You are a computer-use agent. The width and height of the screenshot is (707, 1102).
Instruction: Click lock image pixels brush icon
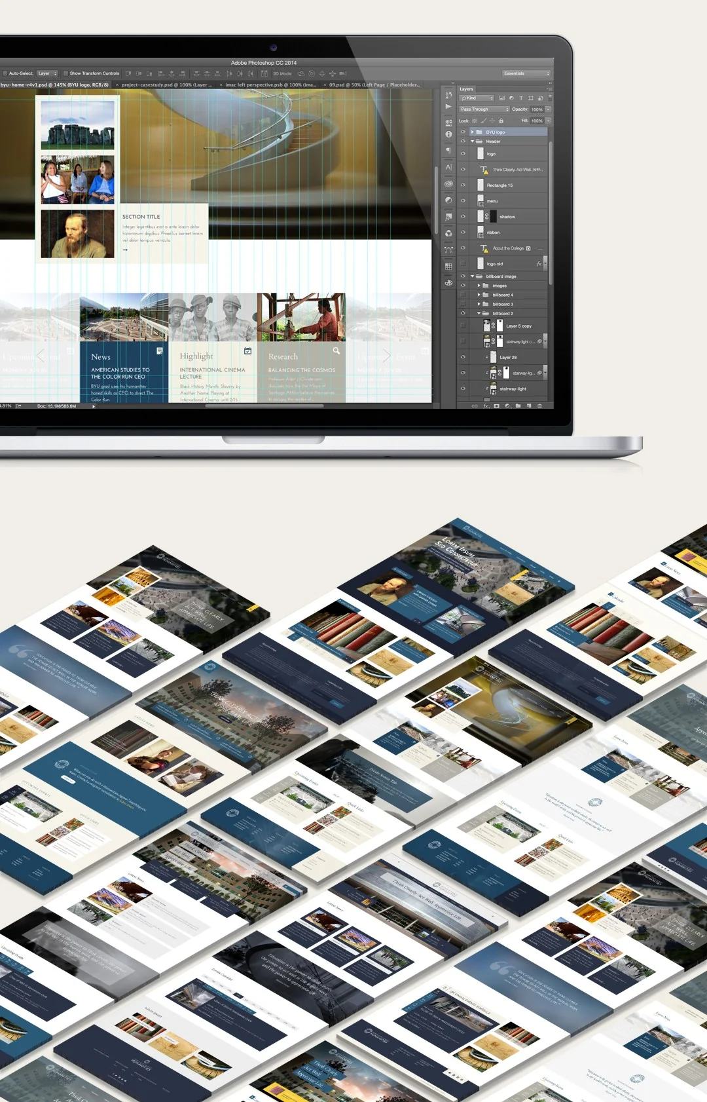coord(484,121)
